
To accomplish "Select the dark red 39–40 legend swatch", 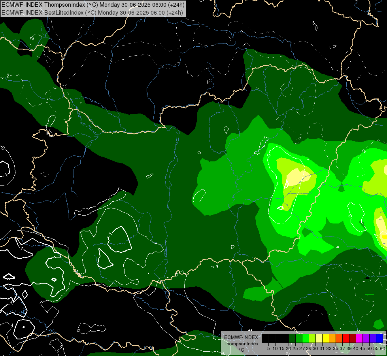I will tap(353, 338).
